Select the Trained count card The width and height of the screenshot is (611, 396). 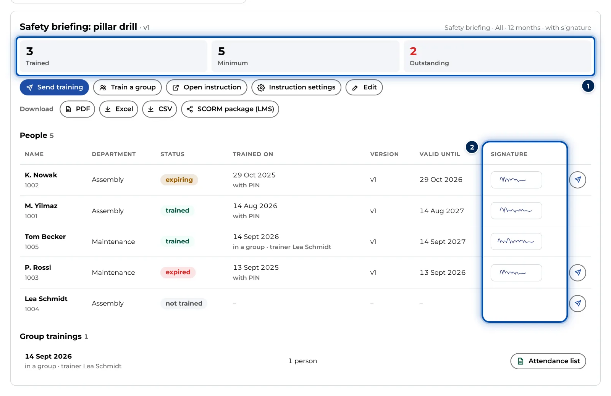pos(113,56)
